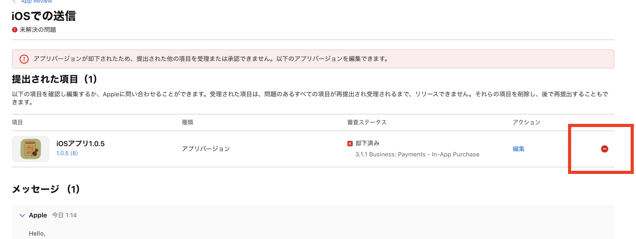Click the 種類 column header
636x239 pixels.
(187, 122)
